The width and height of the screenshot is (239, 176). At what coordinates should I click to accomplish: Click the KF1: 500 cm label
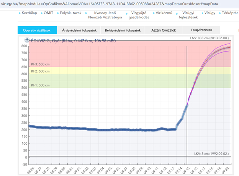pyautogui.click(x=40, y=85)
